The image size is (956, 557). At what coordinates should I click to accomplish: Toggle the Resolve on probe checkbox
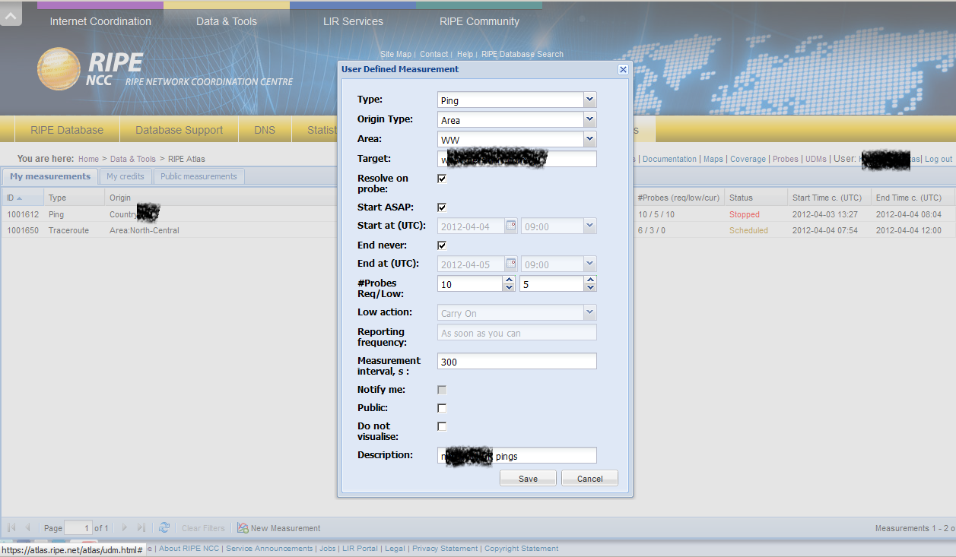442,179
